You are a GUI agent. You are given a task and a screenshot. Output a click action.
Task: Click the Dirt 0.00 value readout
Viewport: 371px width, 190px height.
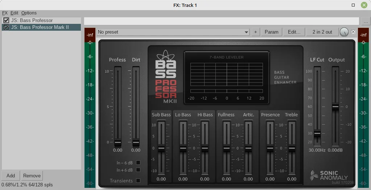click(x=136, y=150)
